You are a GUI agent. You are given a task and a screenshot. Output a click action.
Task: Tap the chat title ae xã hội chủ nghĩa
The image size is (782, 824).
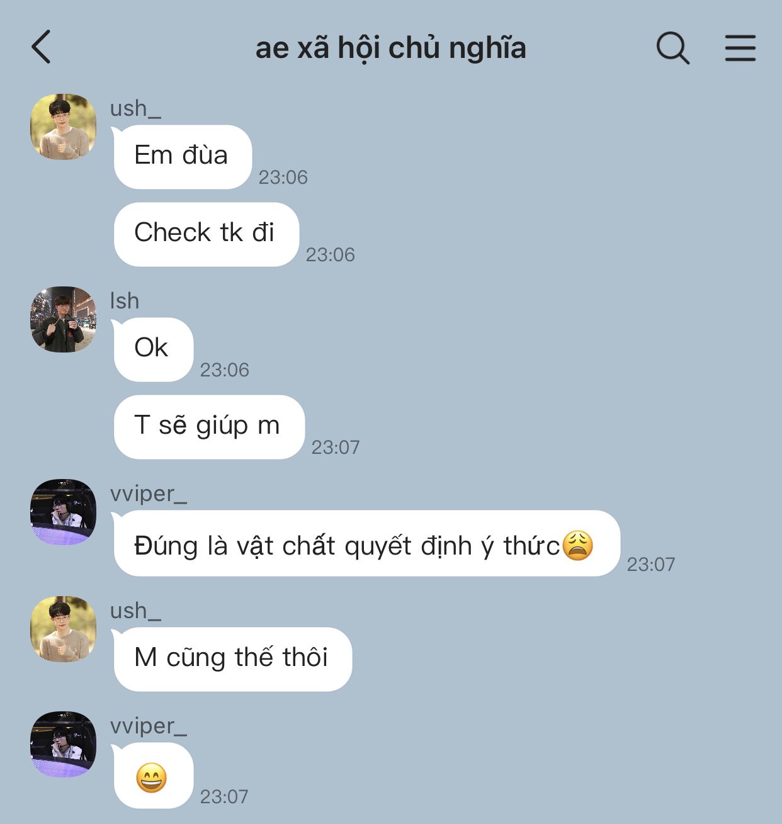point(390,48)
